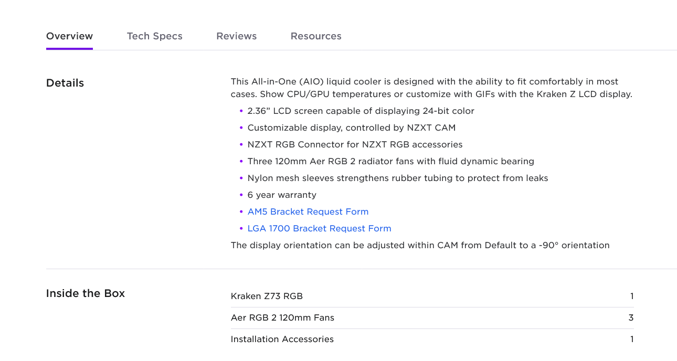This screenshot has height=361, width=677.
Task: Open the Tech Specs tab
Action: click(x=154, y=36)
